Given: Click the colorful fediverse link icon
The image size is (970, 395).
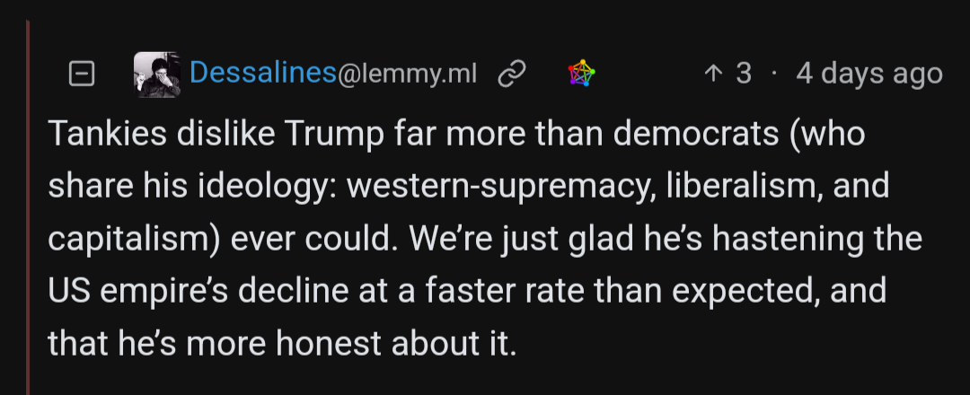Looking at the screenshot, I should (582, 74).
